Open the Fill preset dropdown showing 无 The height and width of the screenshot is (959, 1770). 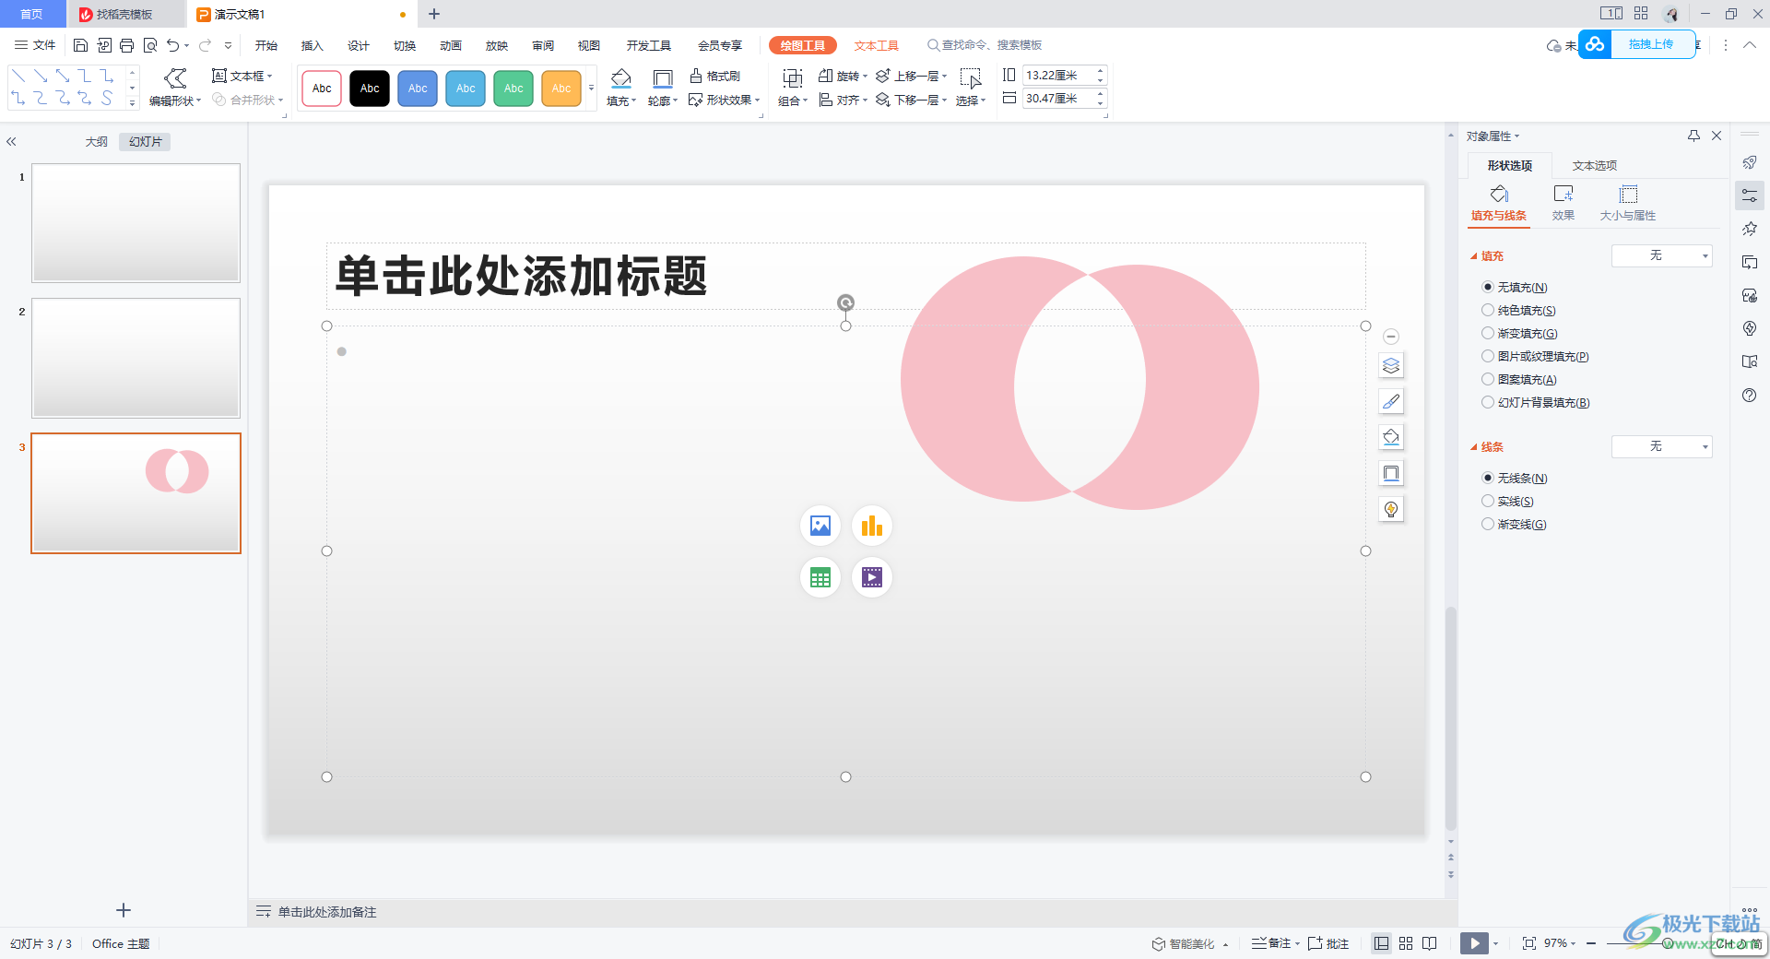click(1661, 255)
